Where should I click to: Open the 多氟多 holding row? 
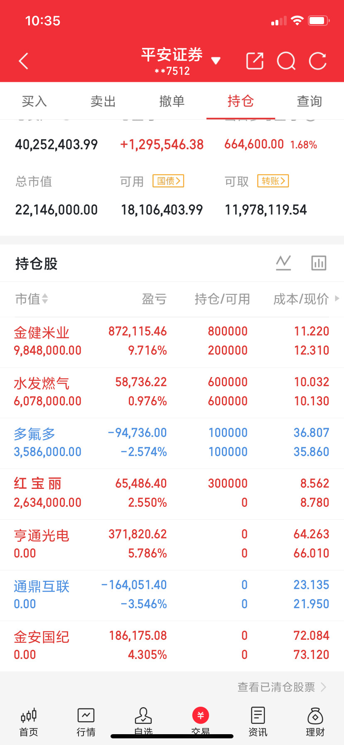(172, 443)
